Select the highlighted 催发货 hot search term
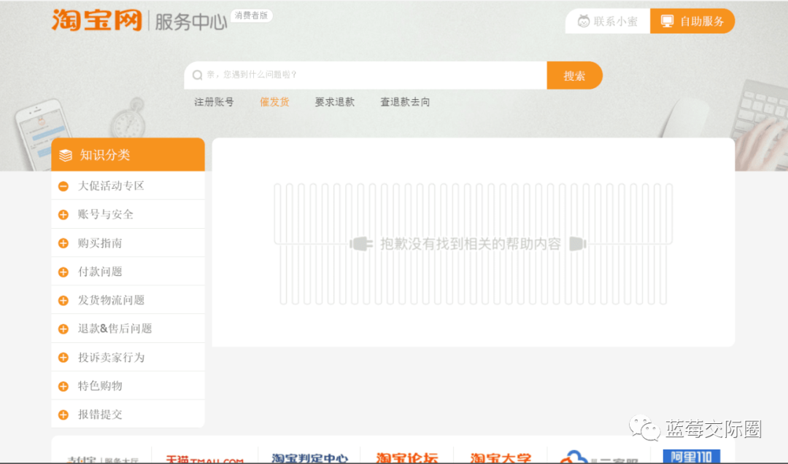This screenshot has height=464, width=788. coord(274,102)
